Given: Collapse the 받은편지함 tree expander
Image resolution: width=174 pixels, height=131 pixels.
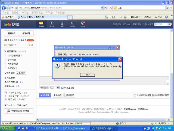Looking at the screenshot, I should (5, 51).
